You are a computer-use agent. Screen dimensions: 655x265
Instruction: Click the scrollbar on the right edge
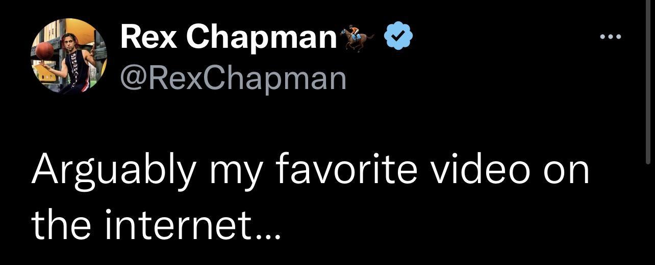coord(648,81)
